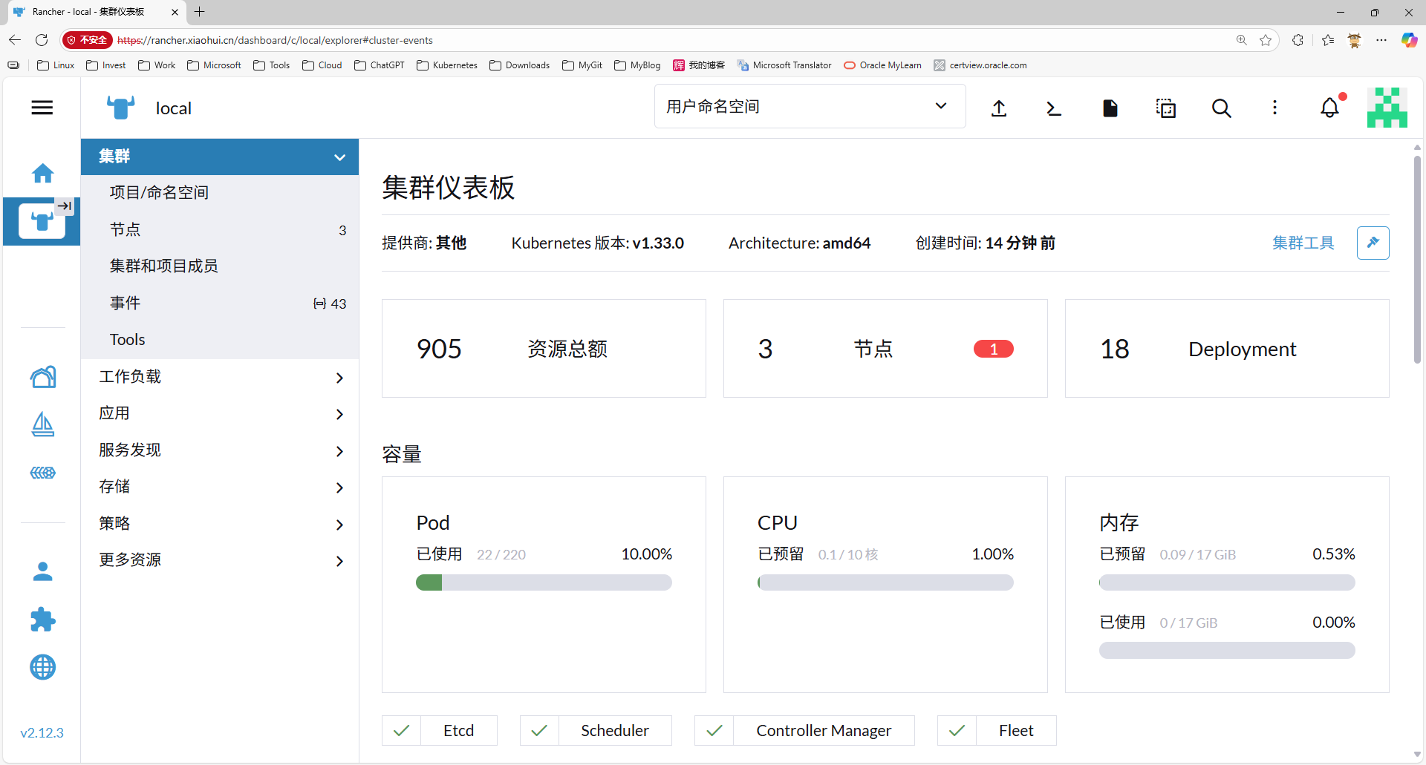Click the 集群工具 link
This screenshot has height=765, width=1426.
[x=1303, y=243]
